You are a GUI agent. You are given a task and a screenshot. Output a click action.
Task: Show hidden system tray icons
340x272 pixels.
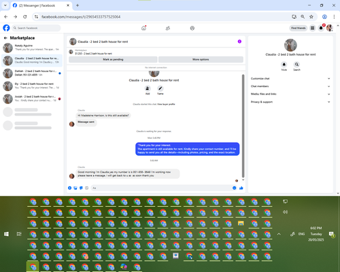(279, 234)
